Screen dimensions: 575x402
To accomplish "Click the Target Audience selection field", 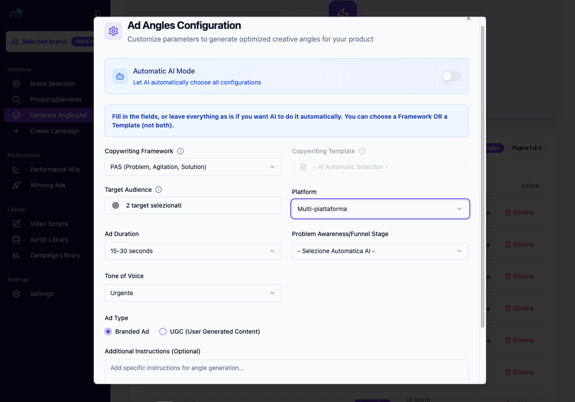I will pyautogui.click(x=193, y=205).
